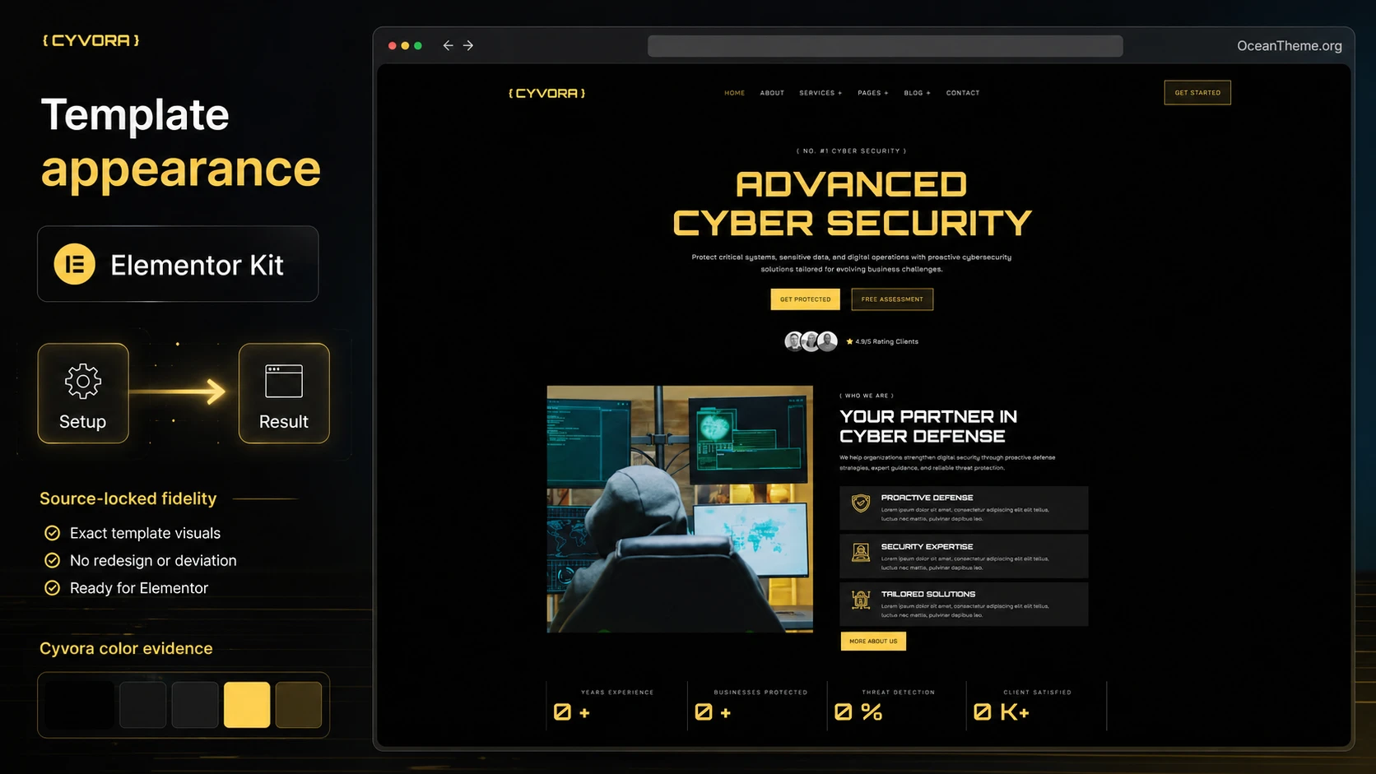Click the Businesses Protected counter

coord(756,705)
